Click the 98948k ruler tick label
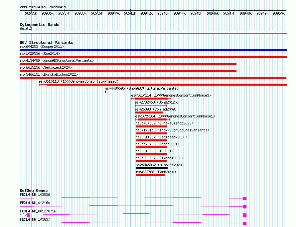 tap(246, 13)
